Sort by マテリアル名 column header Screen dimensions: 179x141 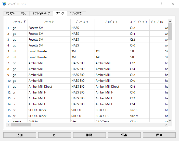pyautogui.click(x=49, y=22)
